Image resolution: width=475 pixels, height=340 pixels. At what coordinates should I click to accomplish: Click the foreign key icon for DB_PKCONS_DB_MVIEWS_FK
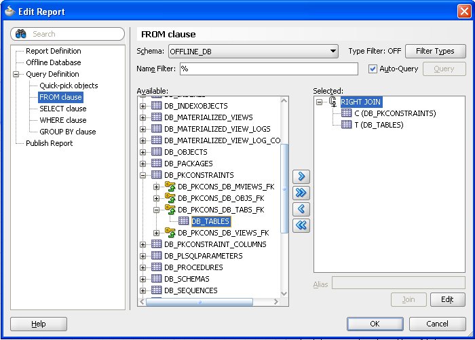click(x=170, y=186)
